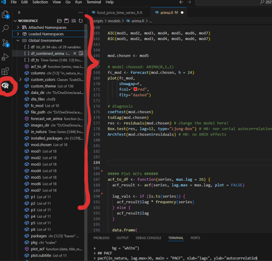This screenshot has height=261, width=272.
Task: Select the mod5 List of 18 entry
Action: pyautogui.click(x=50, y=177)
